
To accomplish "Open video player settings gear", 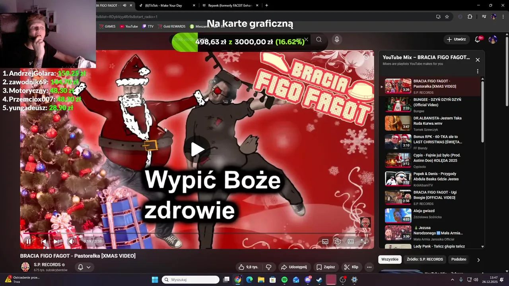I will [x=338, y=241].
